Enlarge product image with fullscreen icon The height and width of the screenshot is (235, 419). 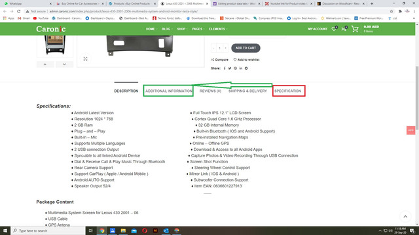point(85,59)
